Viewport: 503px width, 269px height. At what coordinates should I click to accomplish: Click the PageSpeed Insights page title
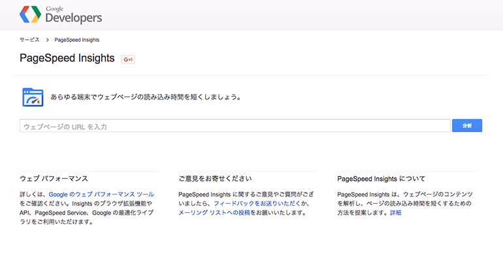click(x=67, y=58)
